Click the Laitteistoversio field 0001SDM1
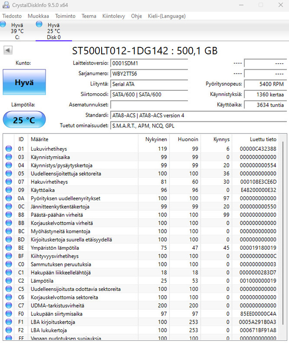 149,63
